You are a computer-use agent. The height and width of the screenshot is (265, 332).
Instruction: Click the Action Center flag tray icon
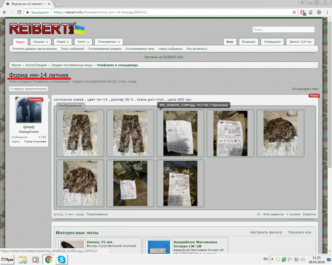coord(290,259)
